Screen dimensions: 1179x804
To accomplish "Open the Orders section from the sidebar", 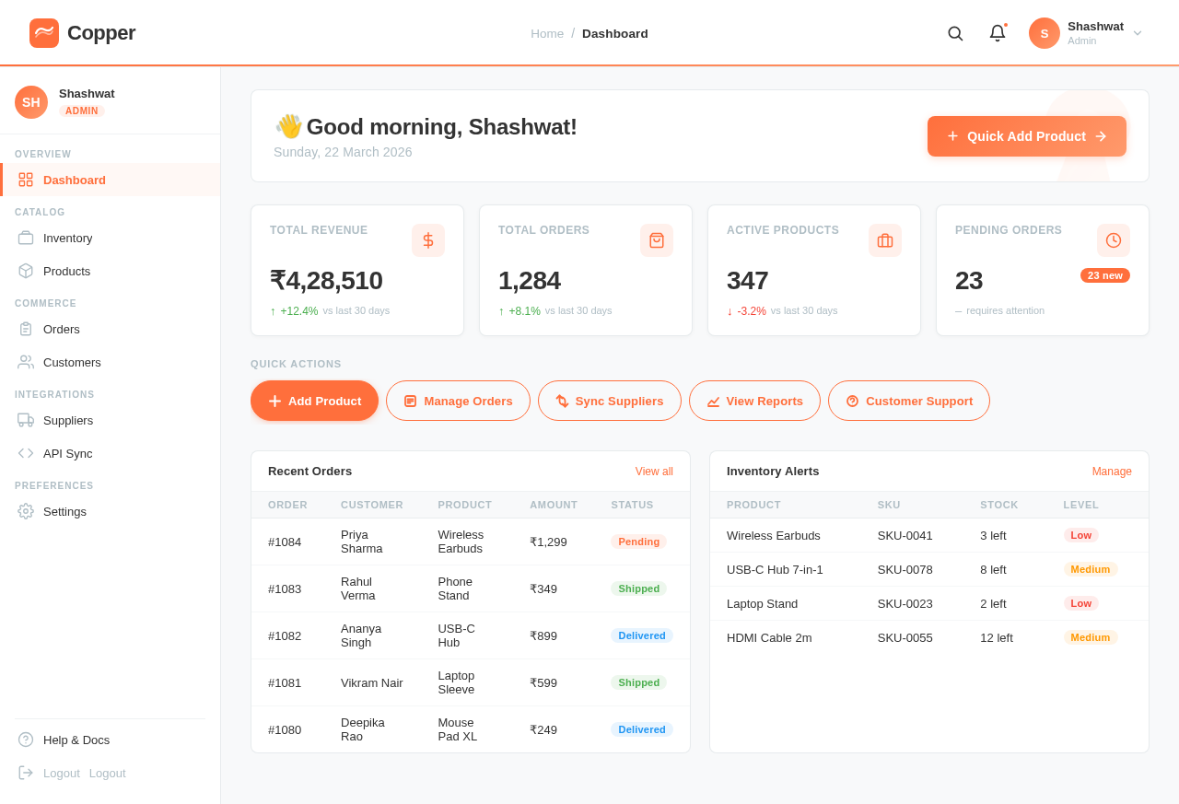I will click(24, 328).
